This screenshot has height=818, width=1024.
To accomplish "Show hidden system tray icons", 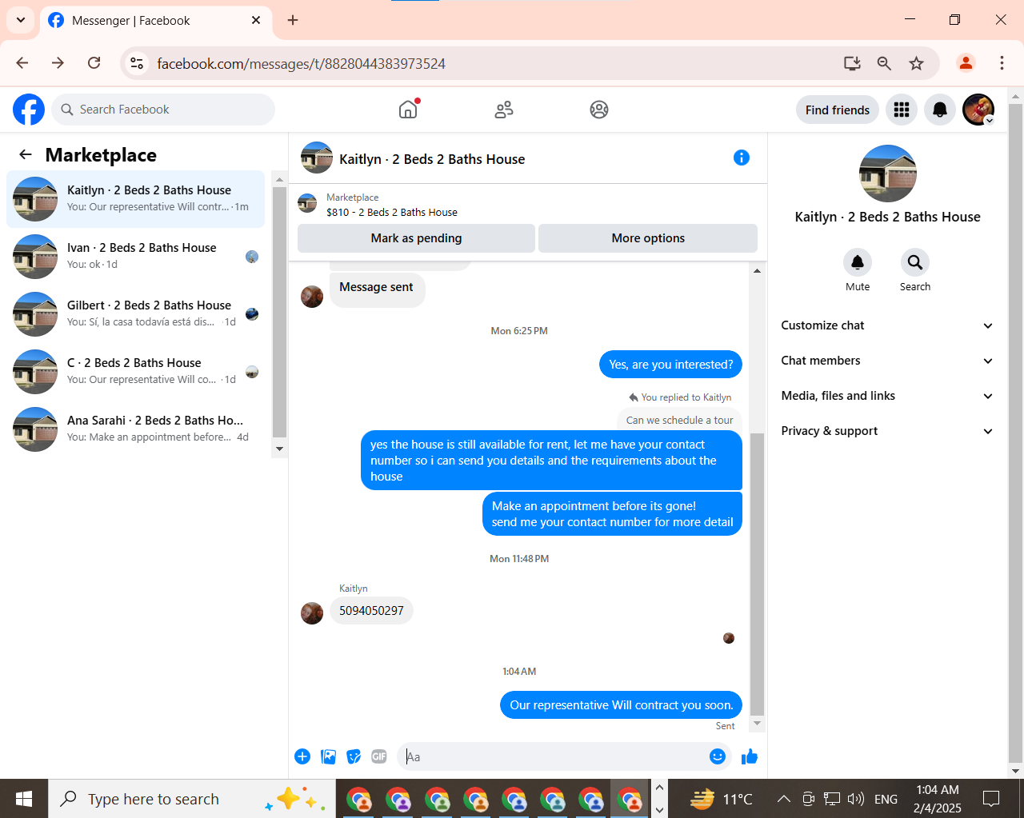I will [x=784, y=799].
